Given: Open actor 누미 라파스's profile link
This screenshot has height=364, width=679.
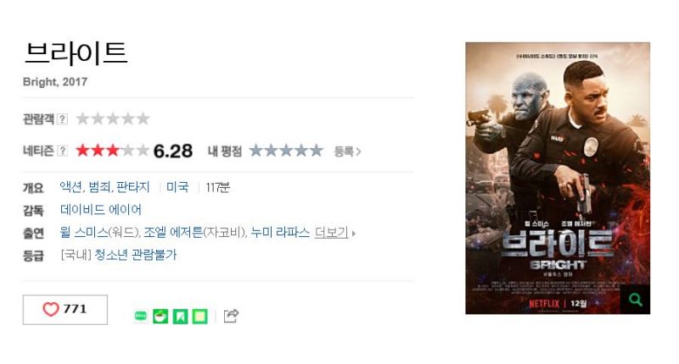Looking at the screenshot, I should [x=280, y=233].
